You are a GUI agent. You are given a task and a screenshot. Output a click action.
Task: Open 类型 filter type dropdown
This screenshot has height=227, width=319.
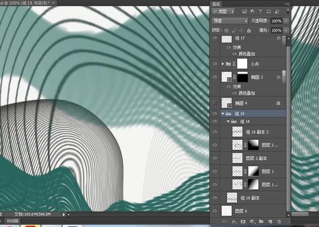click(x=223, y=11)
